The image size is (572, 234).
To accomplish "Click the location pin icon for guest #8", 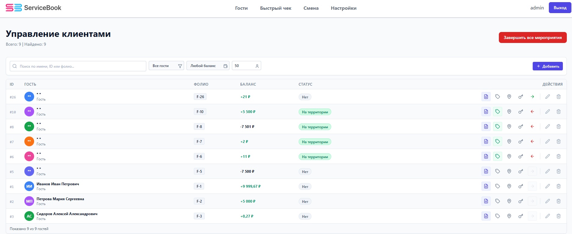I will 509,126.
